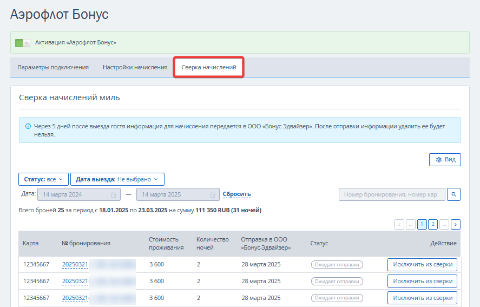Click the Сбросить link
This screenshot has height=307, width=480.
click(236, 194)
